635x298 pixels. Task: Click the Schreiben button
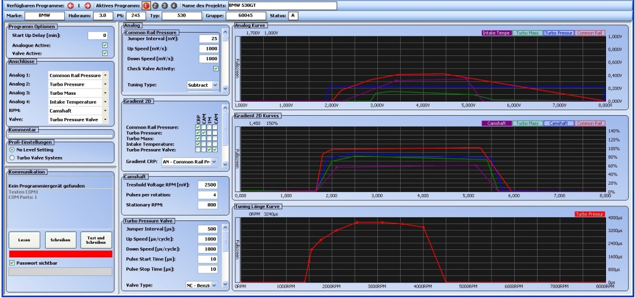tap(60, 240)
